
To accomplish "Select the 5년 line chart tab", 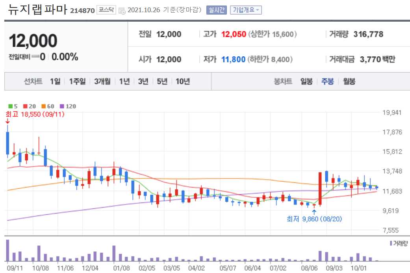I will coord(162,81).
